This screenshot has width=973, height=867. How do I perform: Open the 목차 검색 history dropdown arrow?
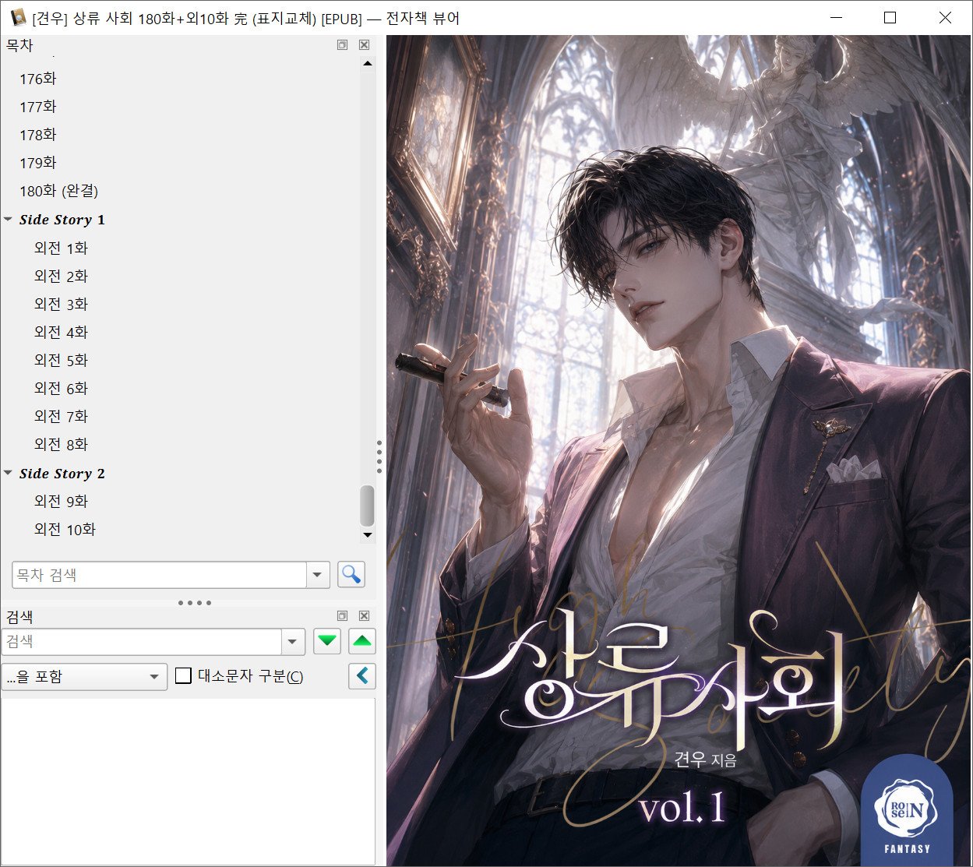tap(317, 575)
